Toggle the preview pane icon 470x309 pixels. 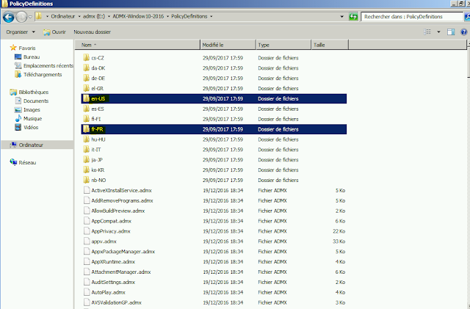click(451, 32)
